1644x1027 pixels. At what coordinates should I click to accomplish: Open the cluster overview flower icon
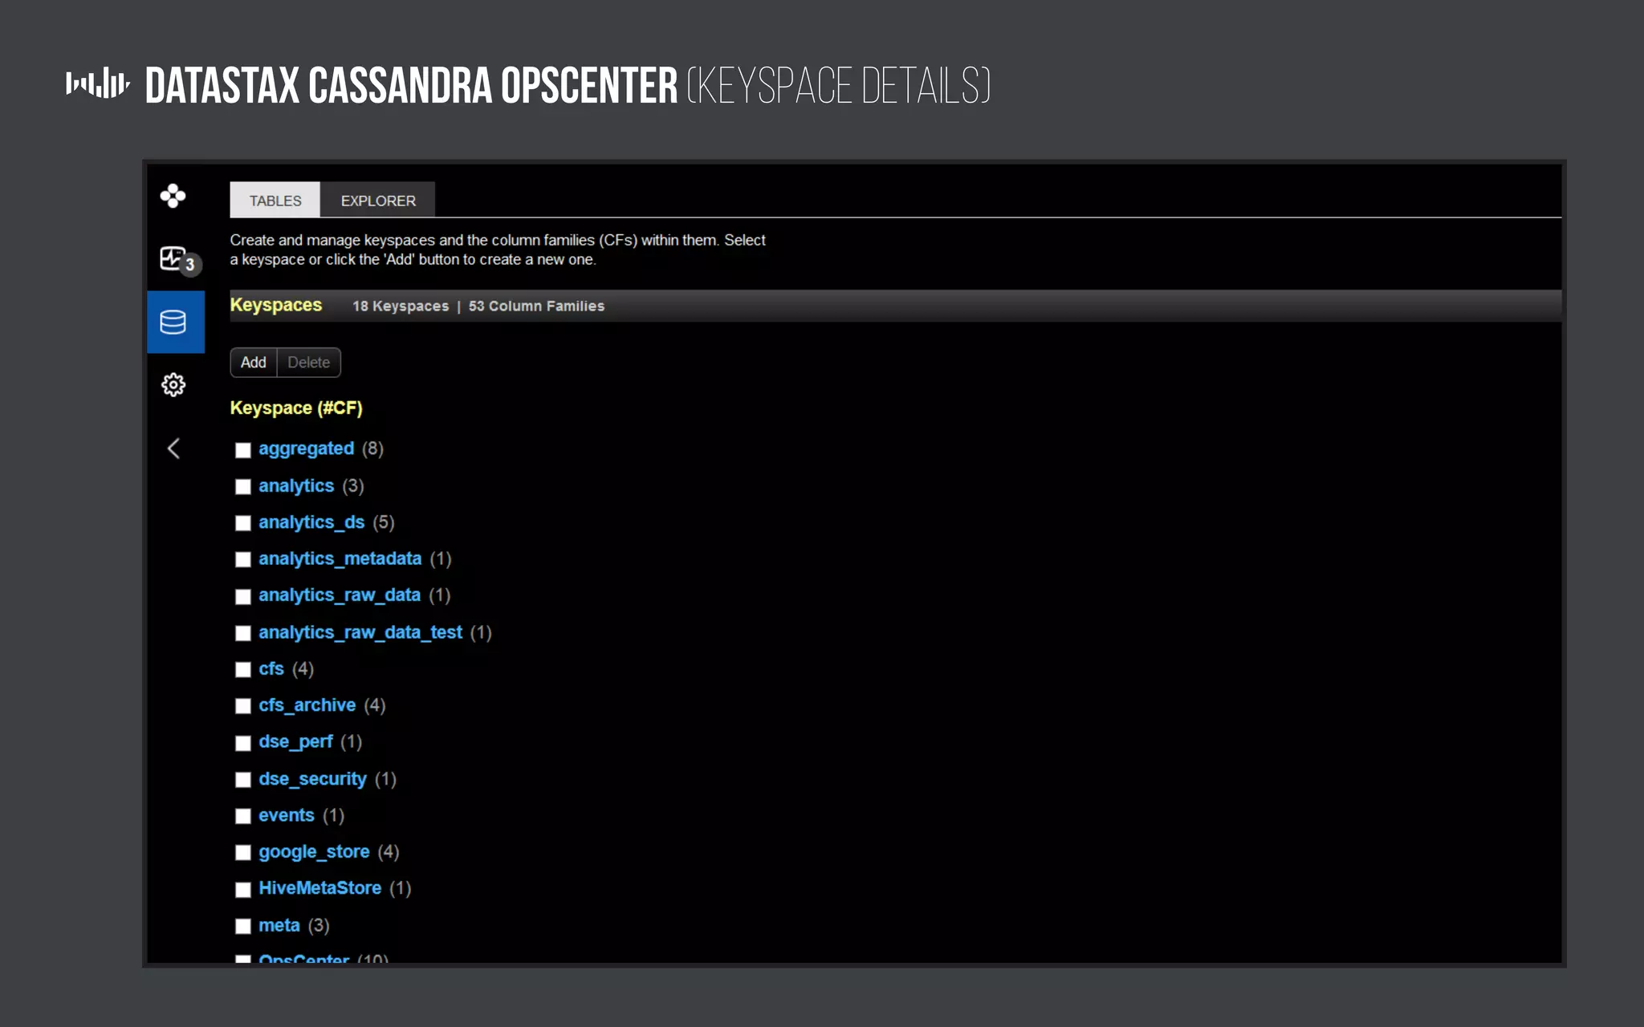(173, 196)
